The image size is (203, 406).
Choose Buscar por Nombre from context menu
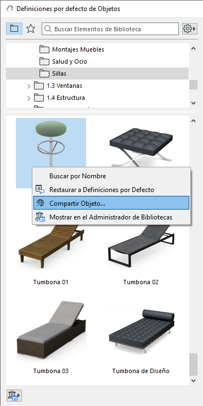coord(111,176)
